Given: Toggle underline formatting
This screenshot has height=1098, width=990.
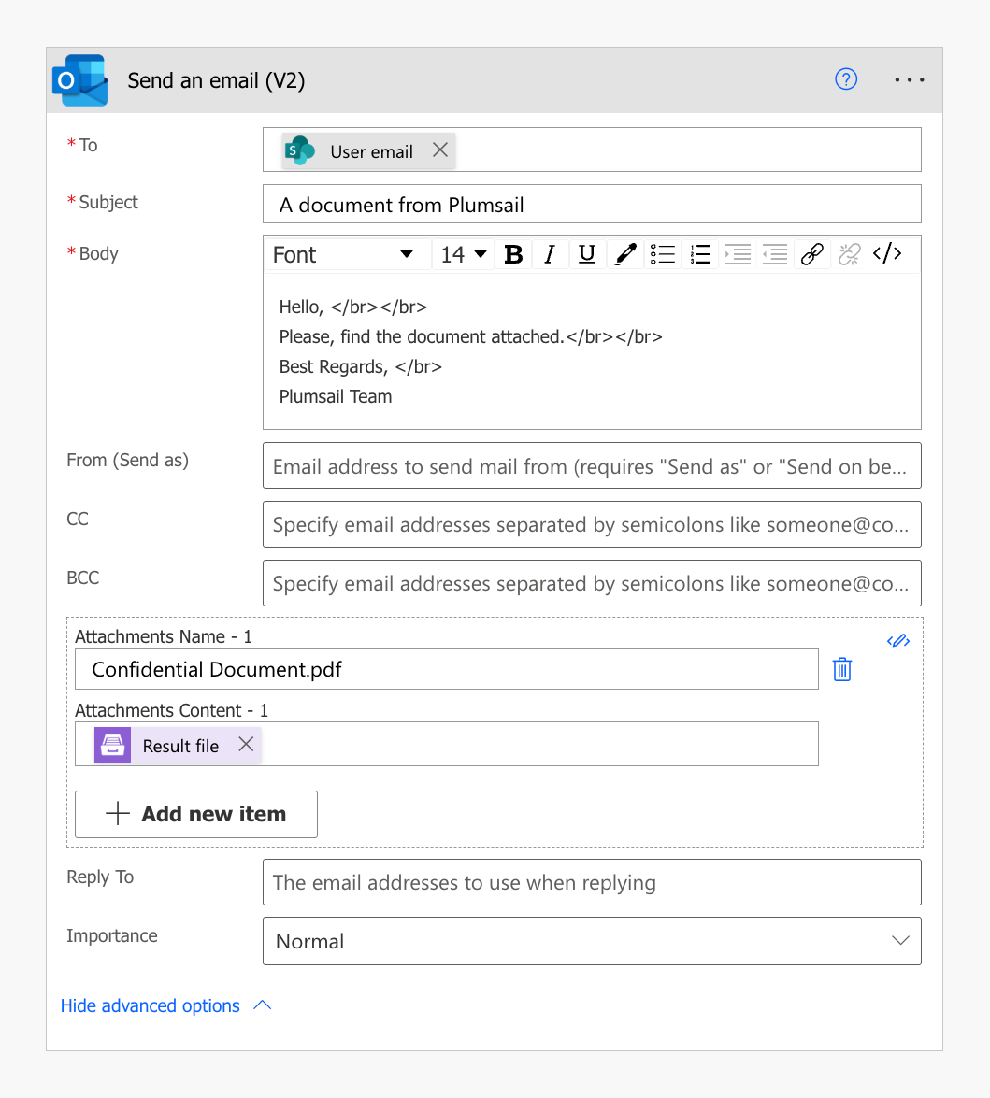Looking at the screenshot, I should 587,253.
